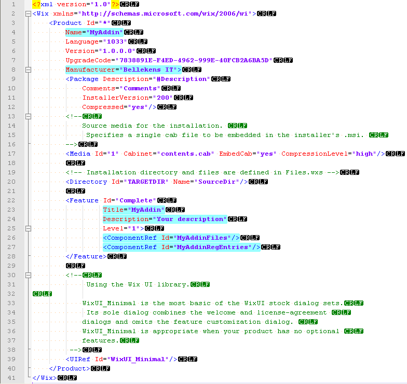The width and height of the screenshot is (407, 384).
Task: Click line number 41 in the margin
Action: [x=11, y=378]
